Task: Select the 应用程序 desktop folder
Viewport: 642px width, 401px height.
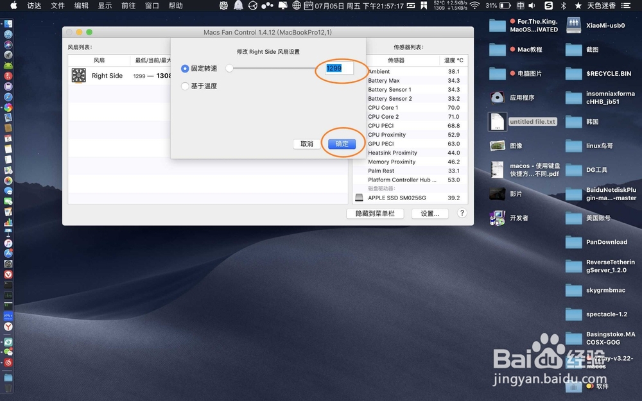Action: click(x=512, y=98)
